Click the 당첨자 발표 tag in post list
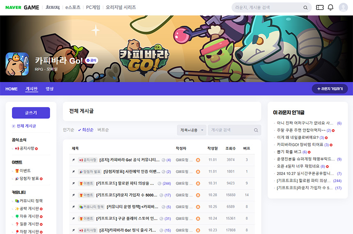The height and width of the screenshot is (234, 353). click(90, 172)
